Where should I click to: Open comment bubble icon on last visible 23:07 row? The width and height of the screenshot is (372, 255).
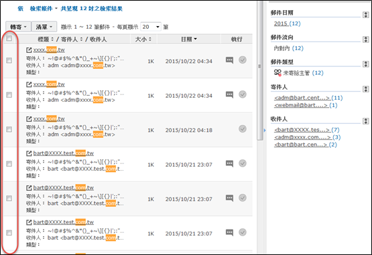[x=229, y=232]
